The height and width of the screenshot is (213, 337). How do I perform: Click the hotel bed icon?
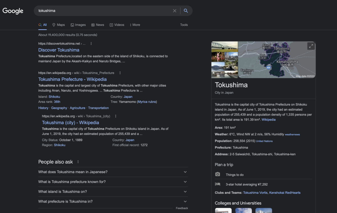click(218, 184)
